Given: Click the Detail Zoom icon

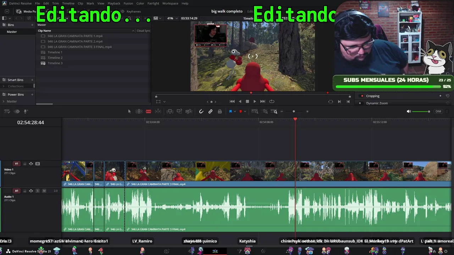Looking at the screenshot, I should click(x=265, y=112).
